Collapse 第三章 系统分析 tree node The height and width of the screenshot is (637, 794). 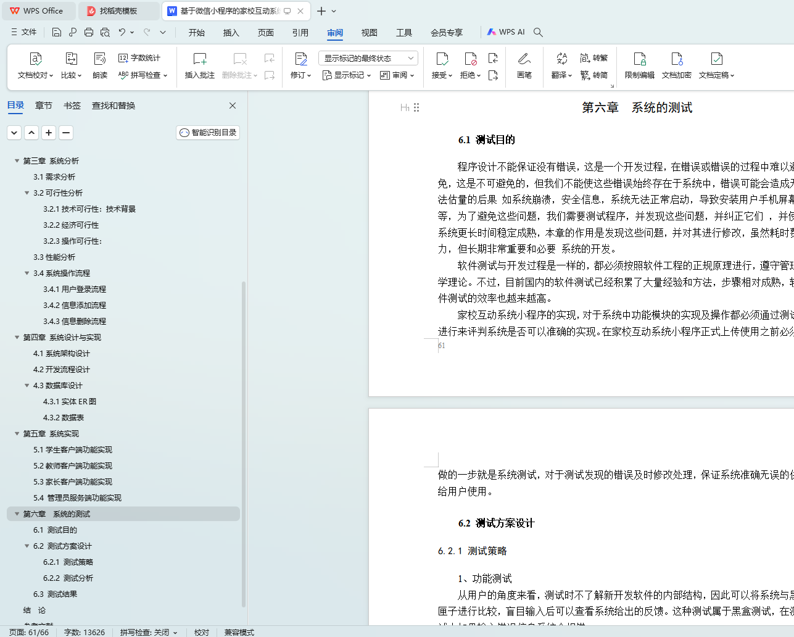[17, 160]
